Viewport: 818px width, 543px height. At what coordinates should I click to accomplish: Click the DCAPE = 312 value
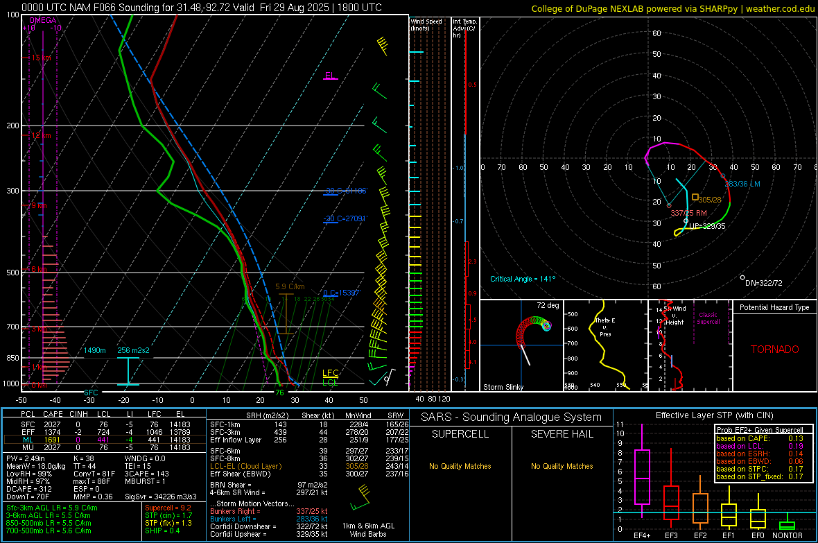point(29,489)
